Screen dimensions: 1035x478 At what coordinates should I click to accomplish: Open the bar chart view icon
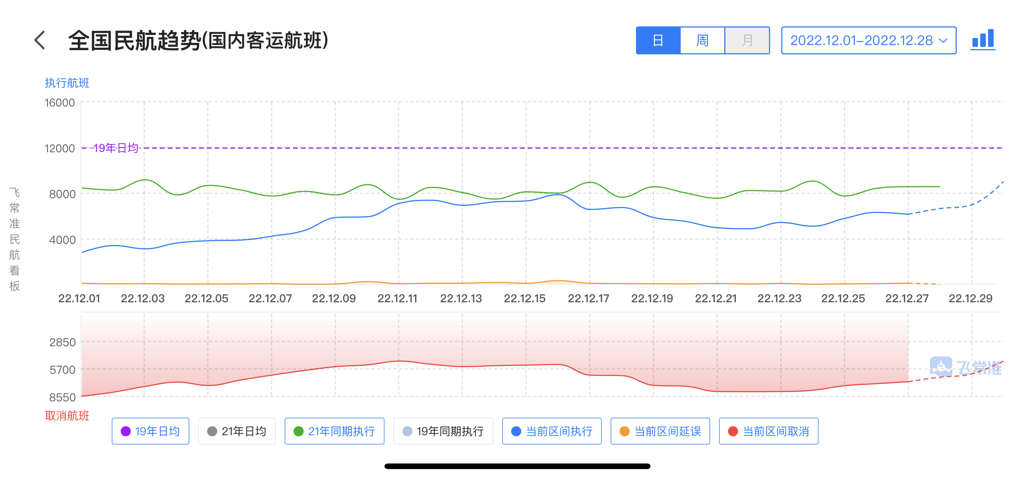[x=982, y=40]
